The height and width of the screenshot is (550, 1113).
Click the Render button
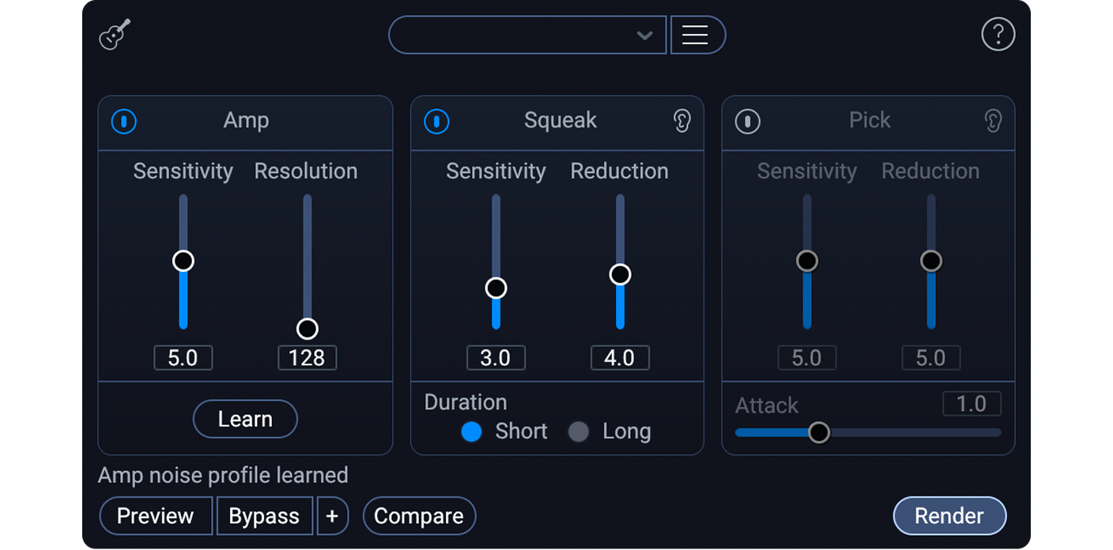pyautogui.click(x=949, y=515)
